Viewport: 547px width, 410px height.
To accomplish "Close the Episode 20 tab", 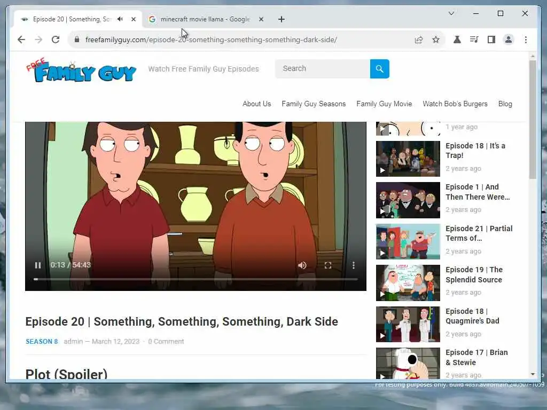I will [133, 20].
